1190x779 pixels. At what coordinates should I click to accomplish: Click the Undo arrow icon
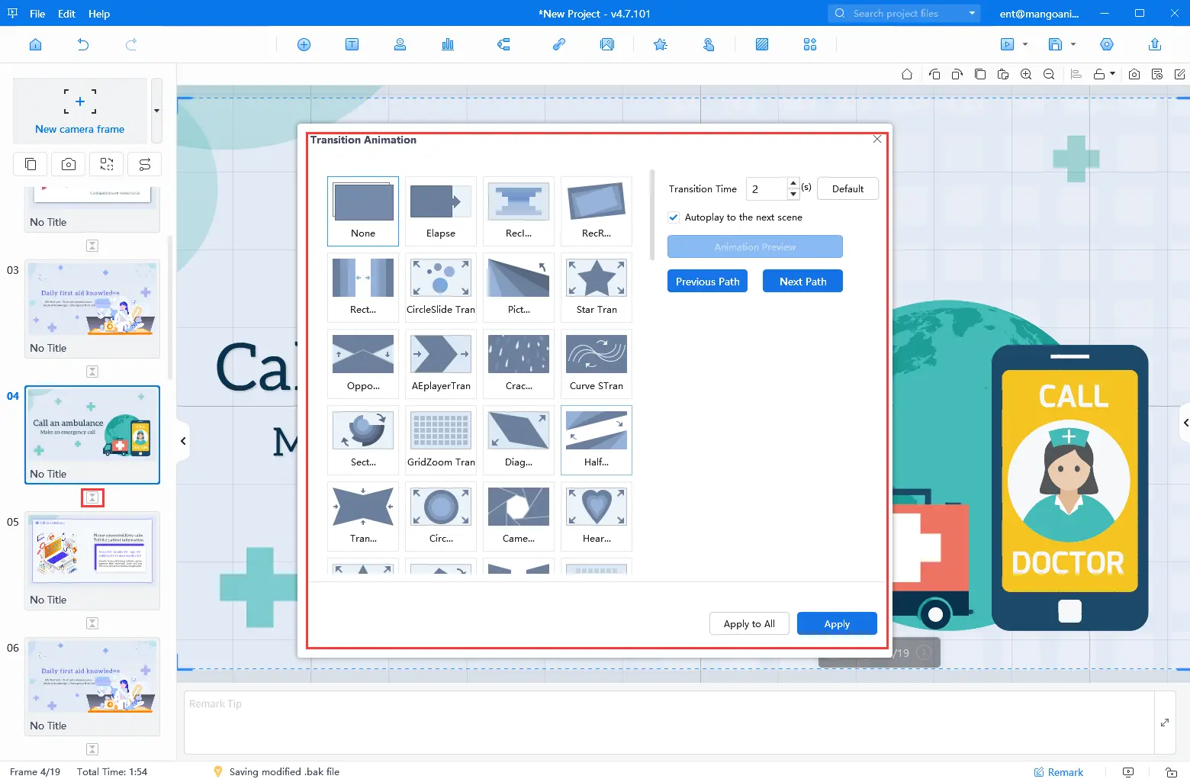pos(83,44)
